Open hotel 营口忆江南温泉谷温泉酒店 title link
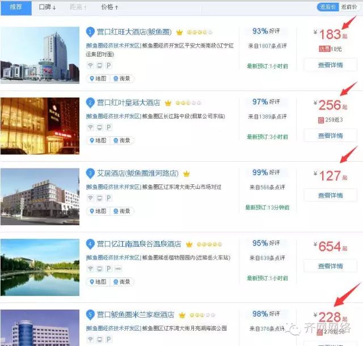This screenshot has height=346, width=363. (139, 244)
